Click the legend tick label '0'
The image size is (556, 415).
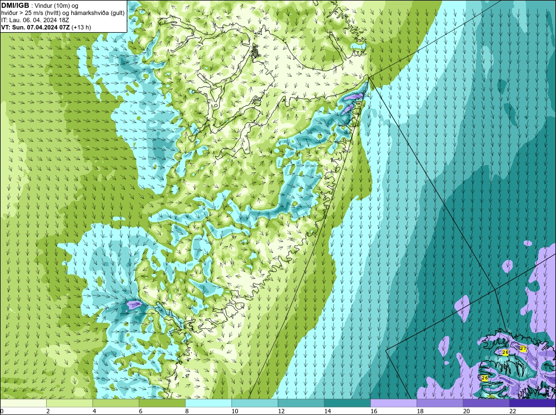point(2,411)
